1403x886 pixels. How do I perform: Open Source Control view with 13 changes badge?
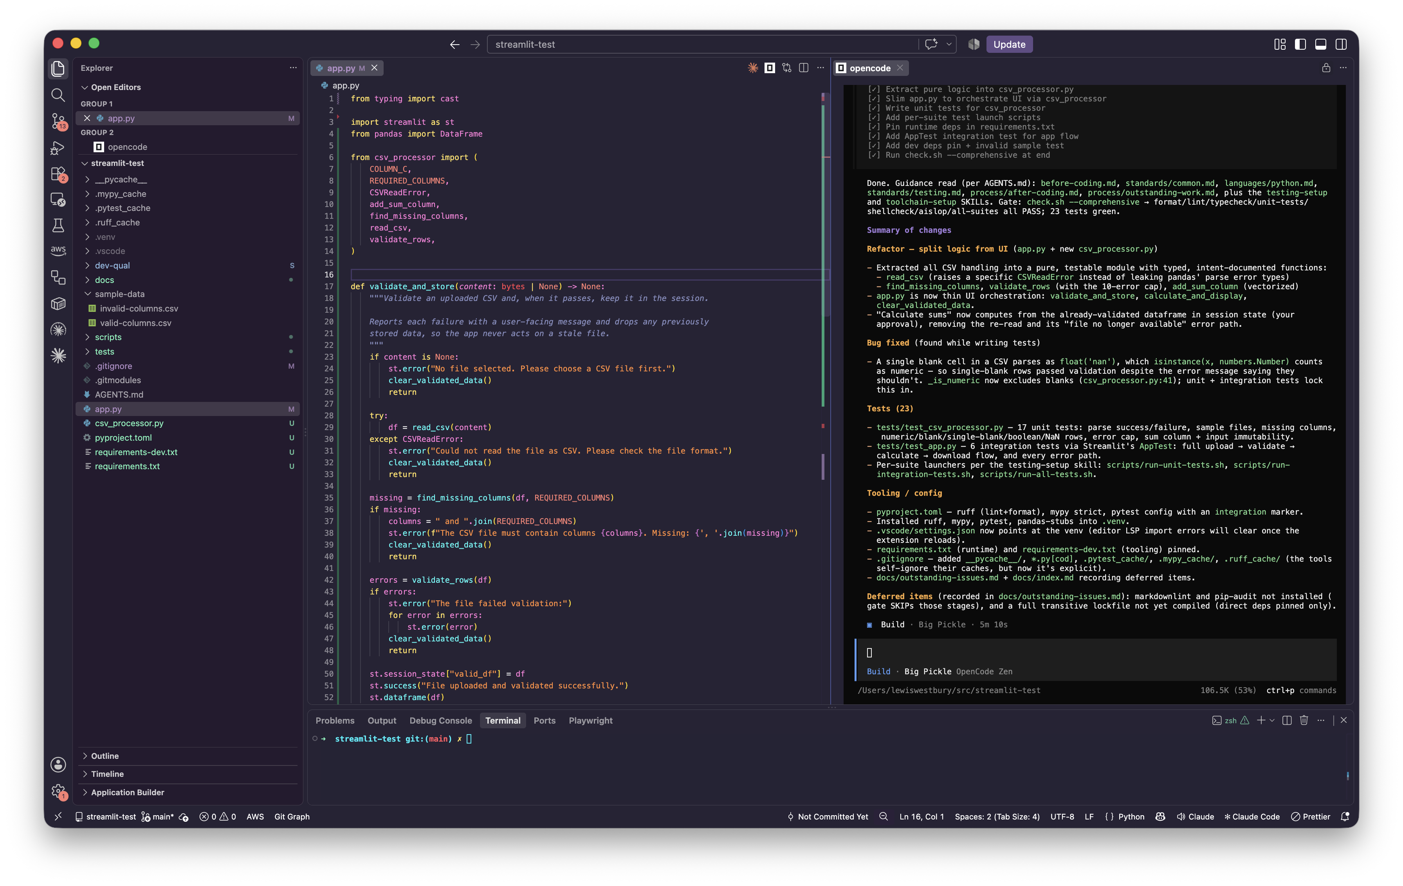tap(58, 121)
